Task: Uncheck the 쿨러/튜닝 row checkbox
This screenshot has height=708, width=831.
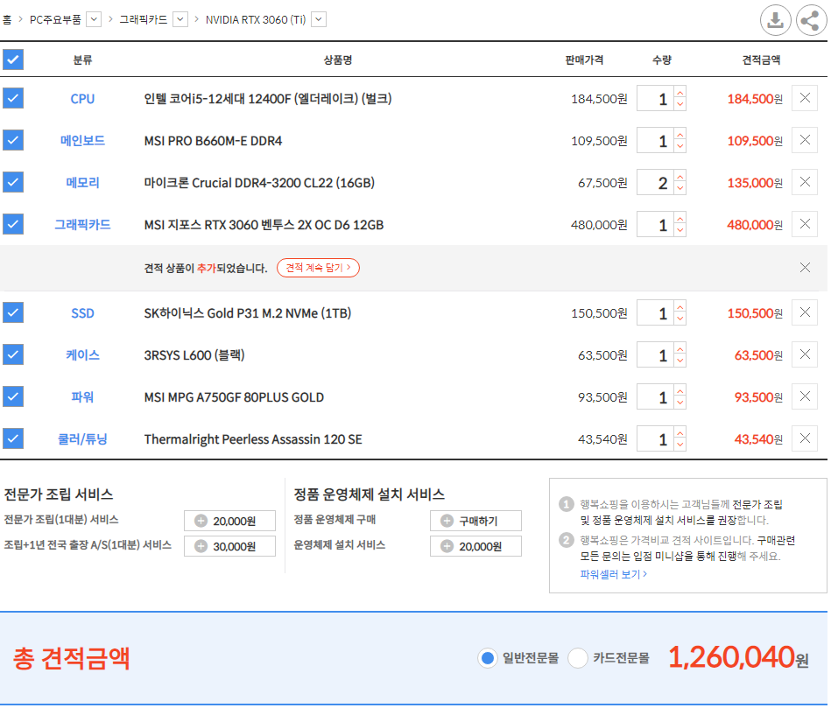Action: pyautogui.click(x=13, y=438)
